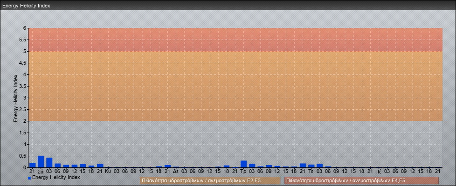Click the y-axis value 1
The width and height of the screenshot is (456, 186).
click(x=25, y=144)
